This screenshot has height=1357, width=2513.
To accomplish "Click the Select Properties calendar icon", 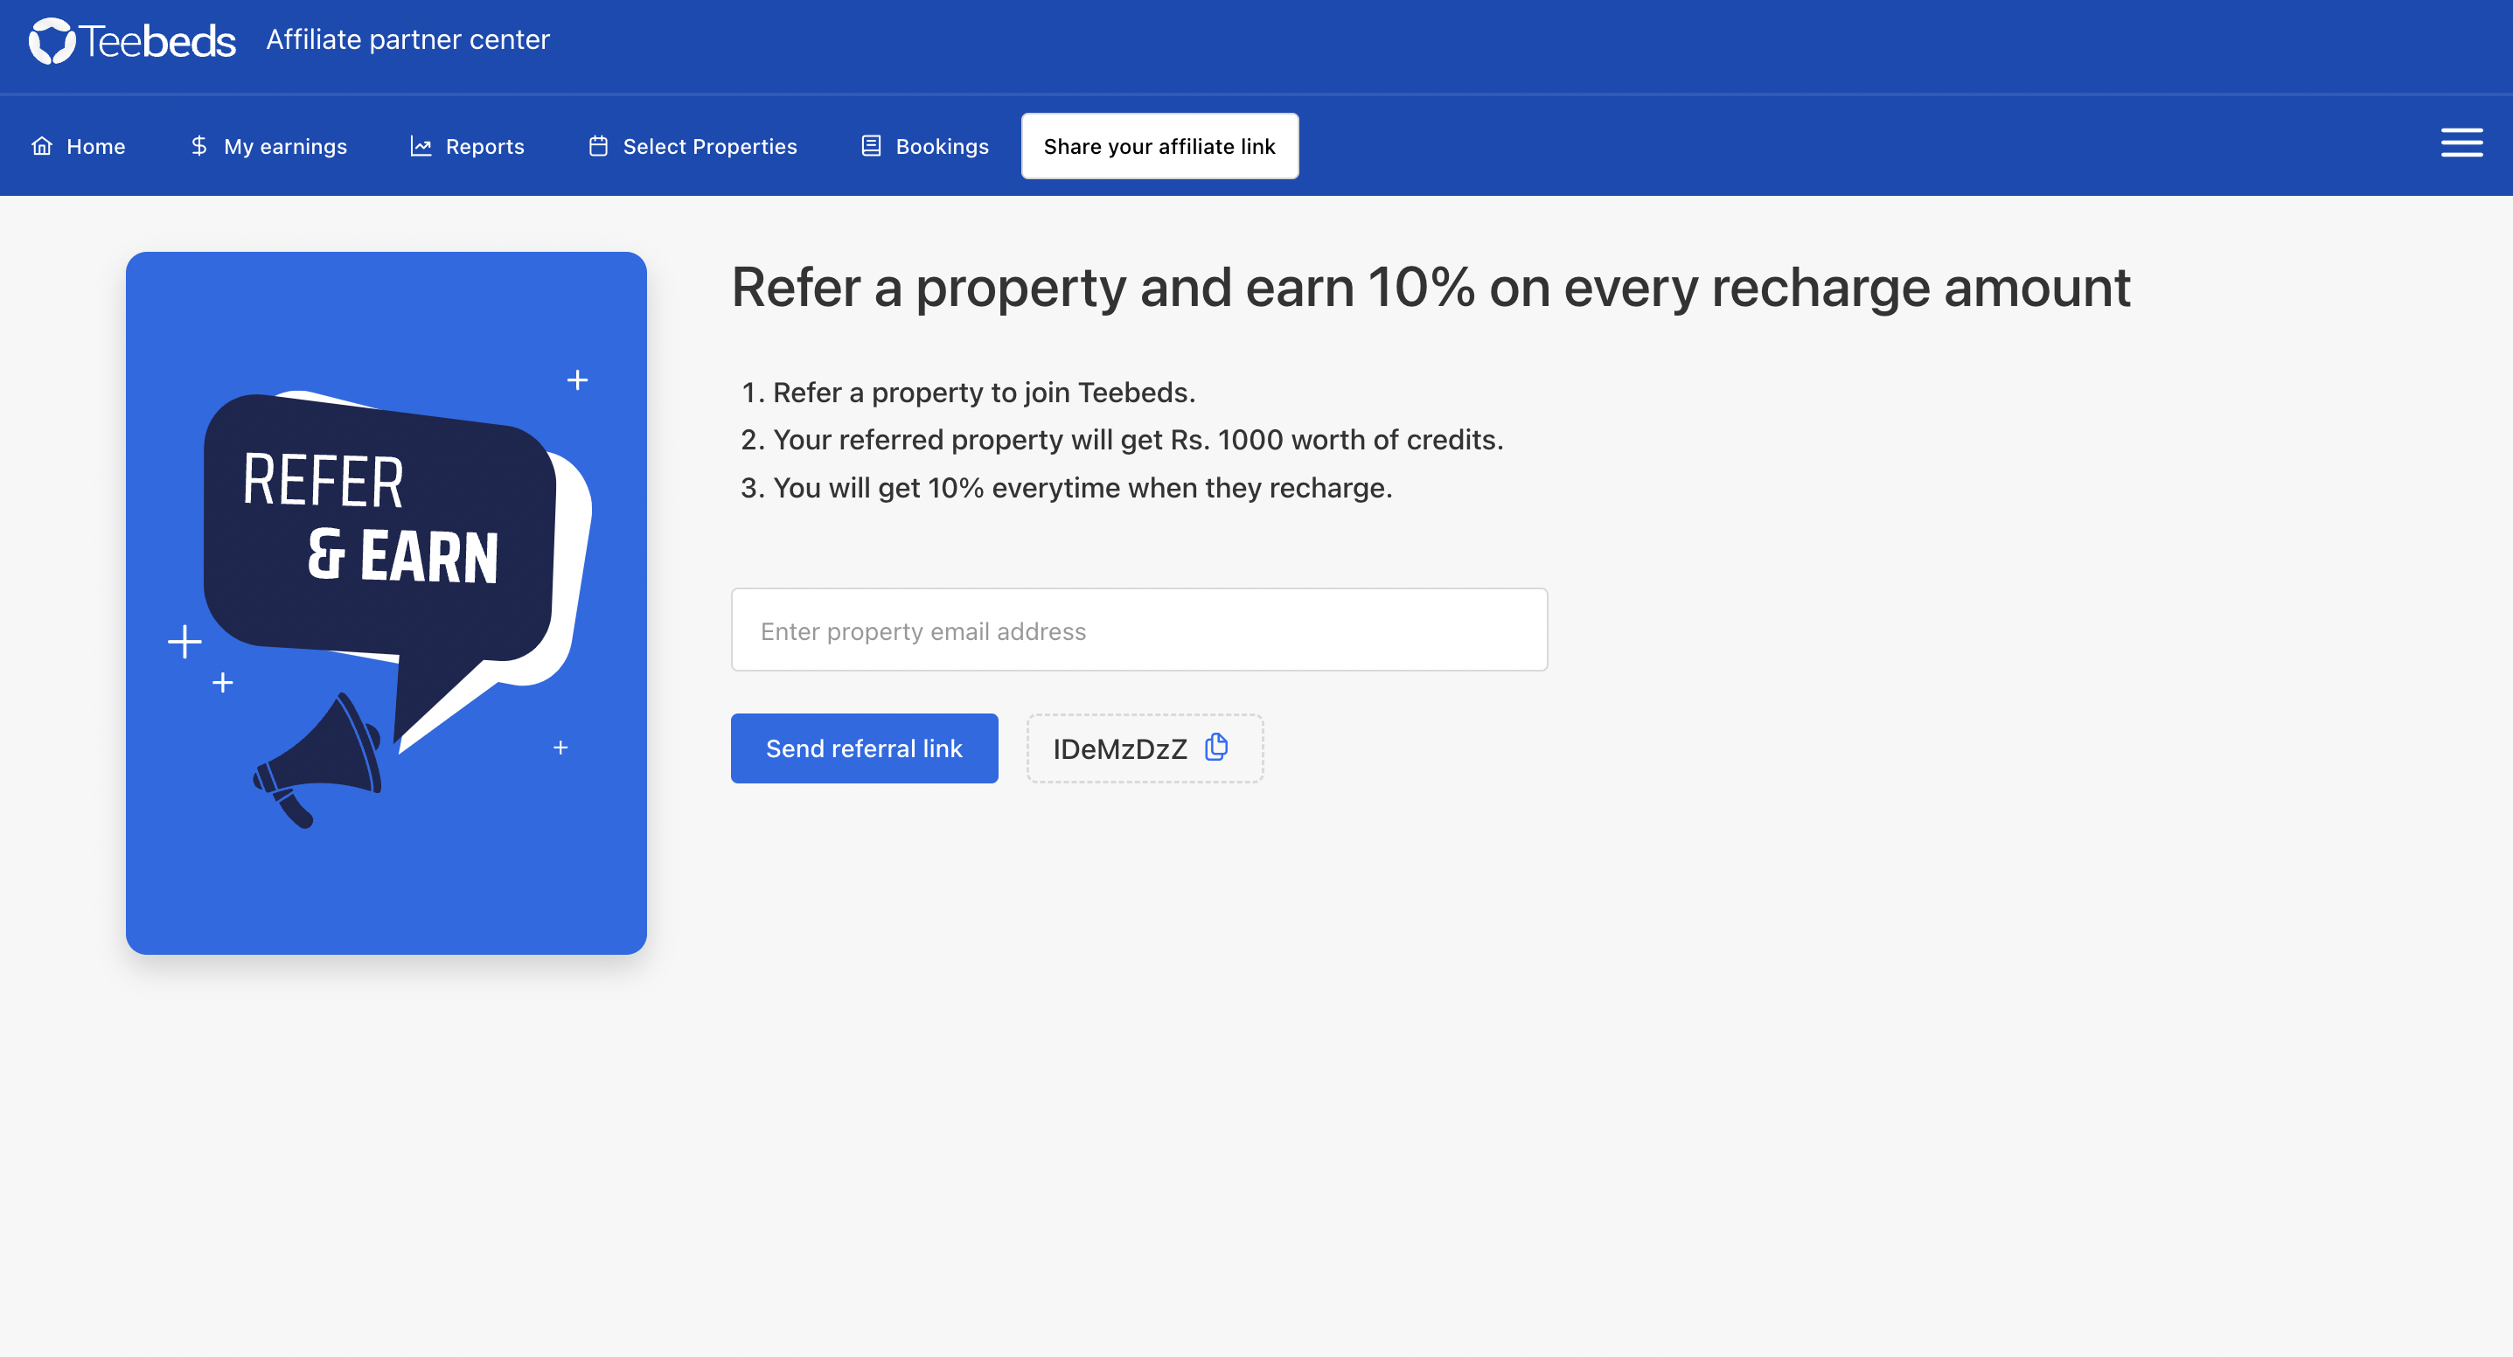I will tap(598, 146).
